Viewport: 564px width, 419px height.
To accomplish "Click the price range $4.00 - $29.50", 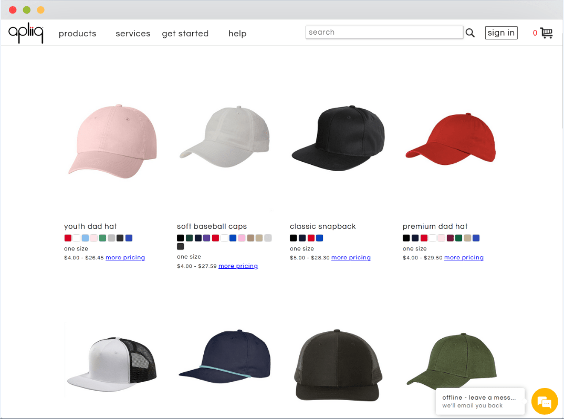I will click(423, 257).
